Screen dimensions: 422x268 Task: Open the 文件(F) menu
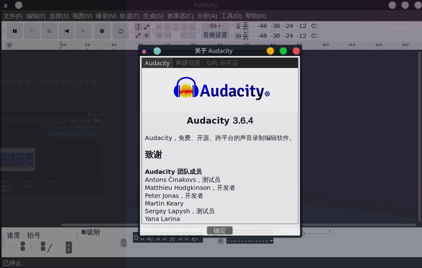click(x=13, y=16)
